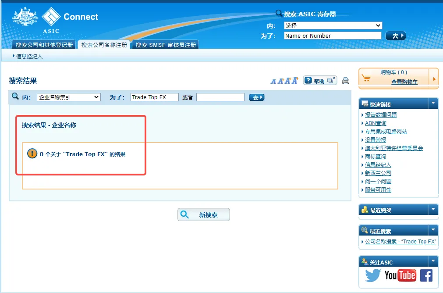443x293 pixels.
Task: Select the result text 0 个关于 "Trade Top FX" 的结果
Action: pyautogui.click(x=82, y=154)
